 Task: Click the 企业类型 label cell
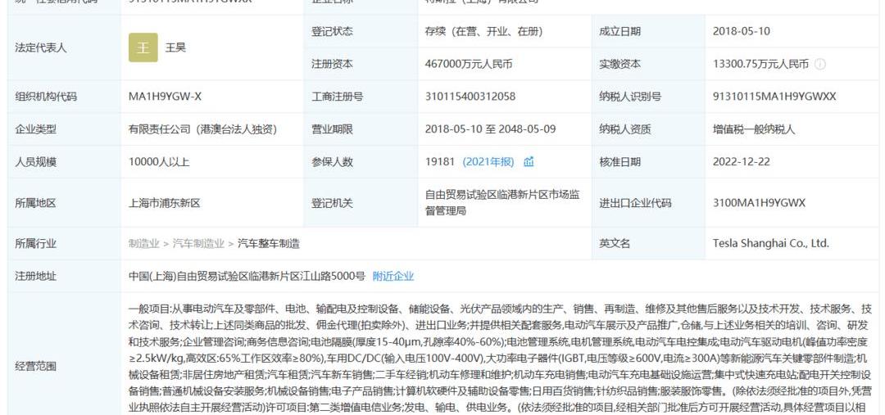65,129
